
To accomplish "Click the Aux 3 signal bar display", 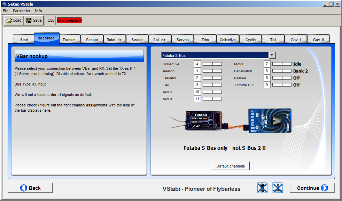I will (x=212, y=99).
